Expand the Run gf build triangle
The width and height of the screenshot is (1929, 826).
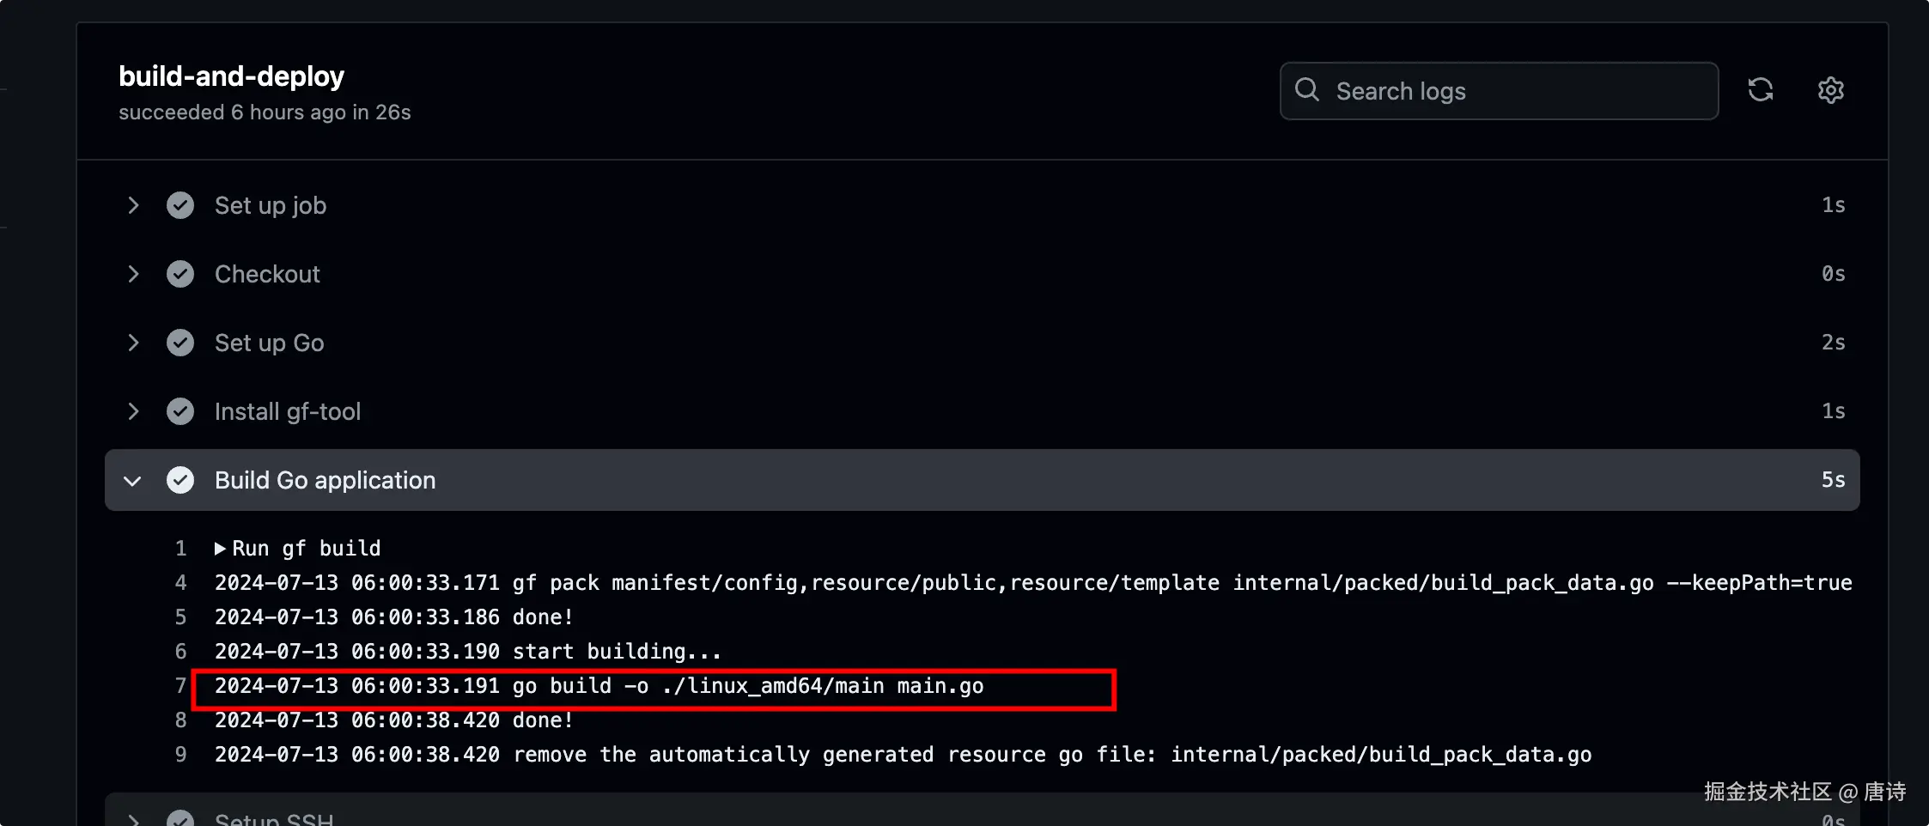[x=220, y=549]
